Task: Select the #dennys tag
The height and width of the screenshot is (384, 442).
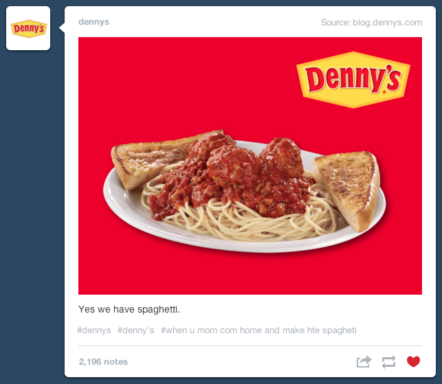Action: click(94, 330)
